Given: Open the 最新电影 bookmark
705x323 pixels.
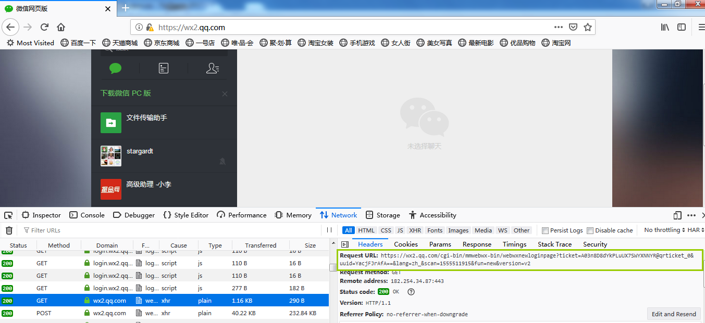Looking at the screenshot, I should tap(476, 43).
